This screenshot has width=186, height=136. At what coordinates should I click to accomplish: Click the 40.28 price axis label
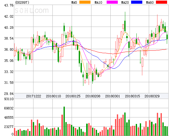coord(9,28)
